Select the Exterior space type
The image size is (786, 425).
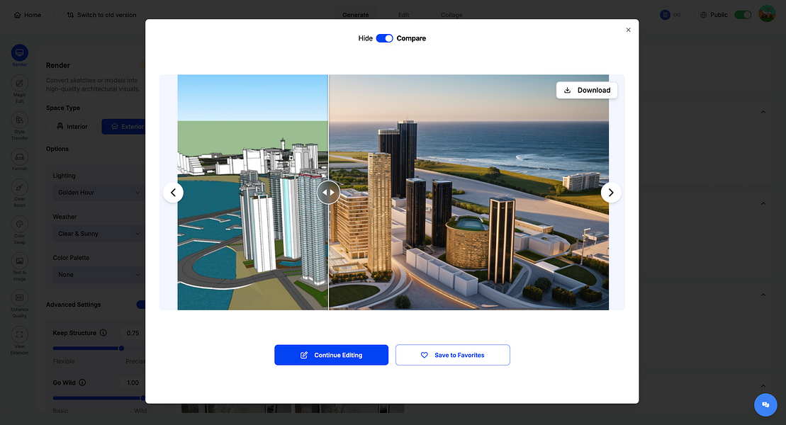pos(123,126)
